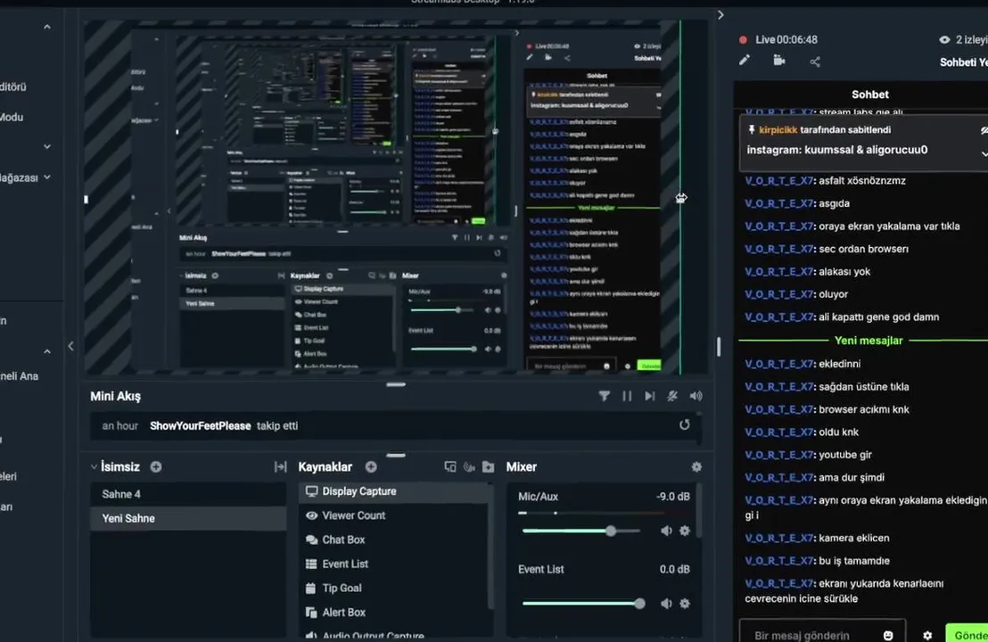Click the Sohbet chat header
Image resolution: width=988 pixels, height=642 pixels.
coord(870,95)
